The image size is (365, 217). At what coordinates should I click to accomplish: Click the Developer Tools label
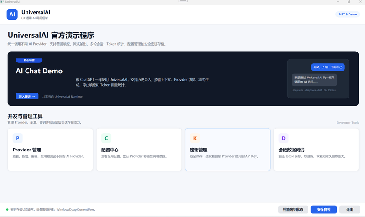coord(348,123)
